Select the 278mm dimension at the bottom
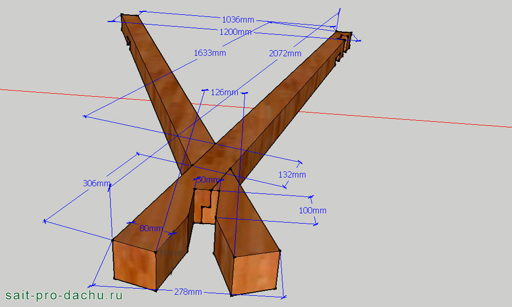The height and width of the screenshot is (307, 512). click(x=188, y=292)
